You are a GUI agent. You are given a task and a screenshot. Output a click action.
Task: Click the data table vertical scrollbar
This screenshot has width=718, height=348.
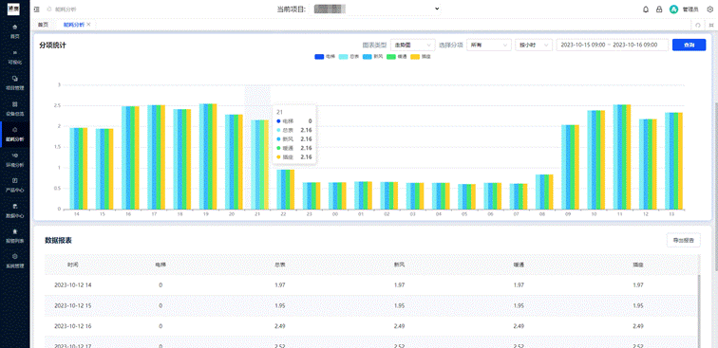point(698,311)
